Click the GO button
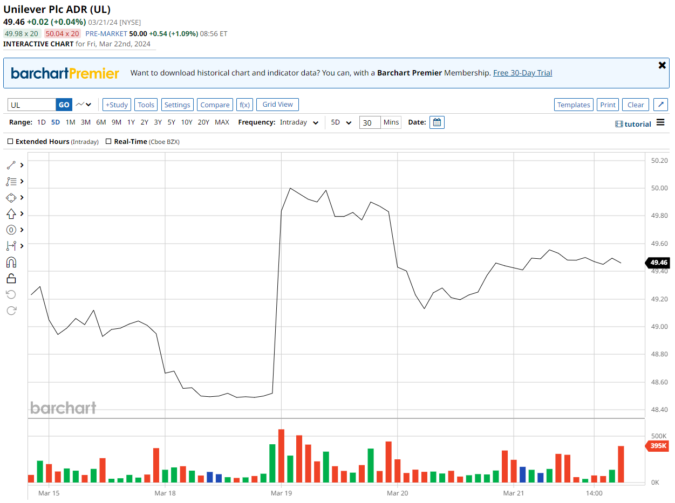Image resolution: width=675 pixels, height=503 pixels. (x=64, y=105)
